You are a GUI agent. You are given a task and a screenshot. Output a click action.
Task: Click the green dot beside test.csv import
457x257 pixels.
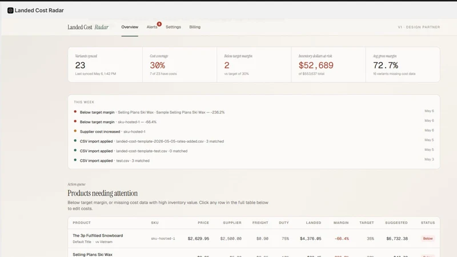pyautogui.click(x=75, y=160)
